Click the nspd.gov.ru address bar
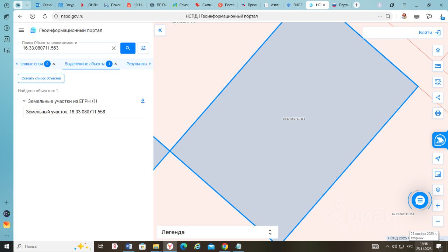The image size is (448, 252). coord(72,16)
